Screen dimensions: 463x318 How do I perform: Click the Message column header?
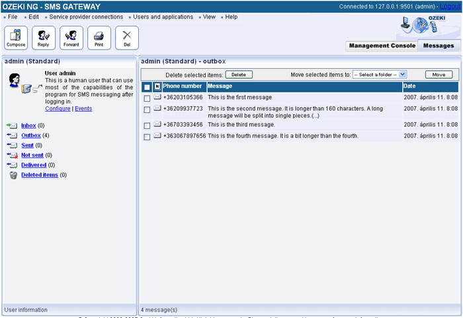(305, 87)
